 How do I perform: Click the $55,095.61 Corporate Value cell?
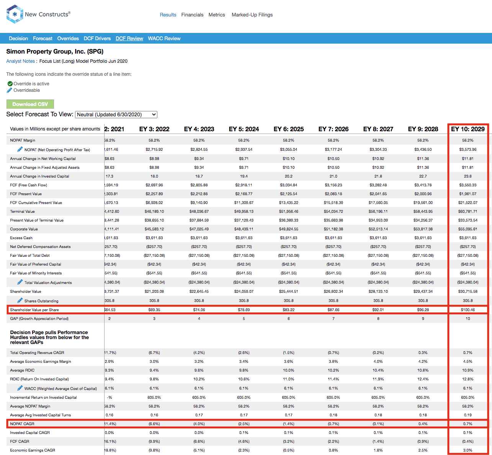pos(468,229)
